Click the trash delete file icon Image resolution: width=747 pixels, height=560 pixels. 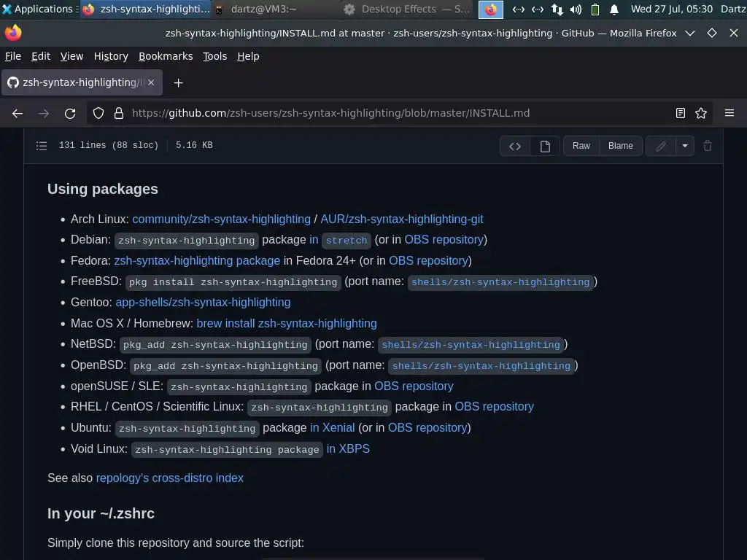708,146
